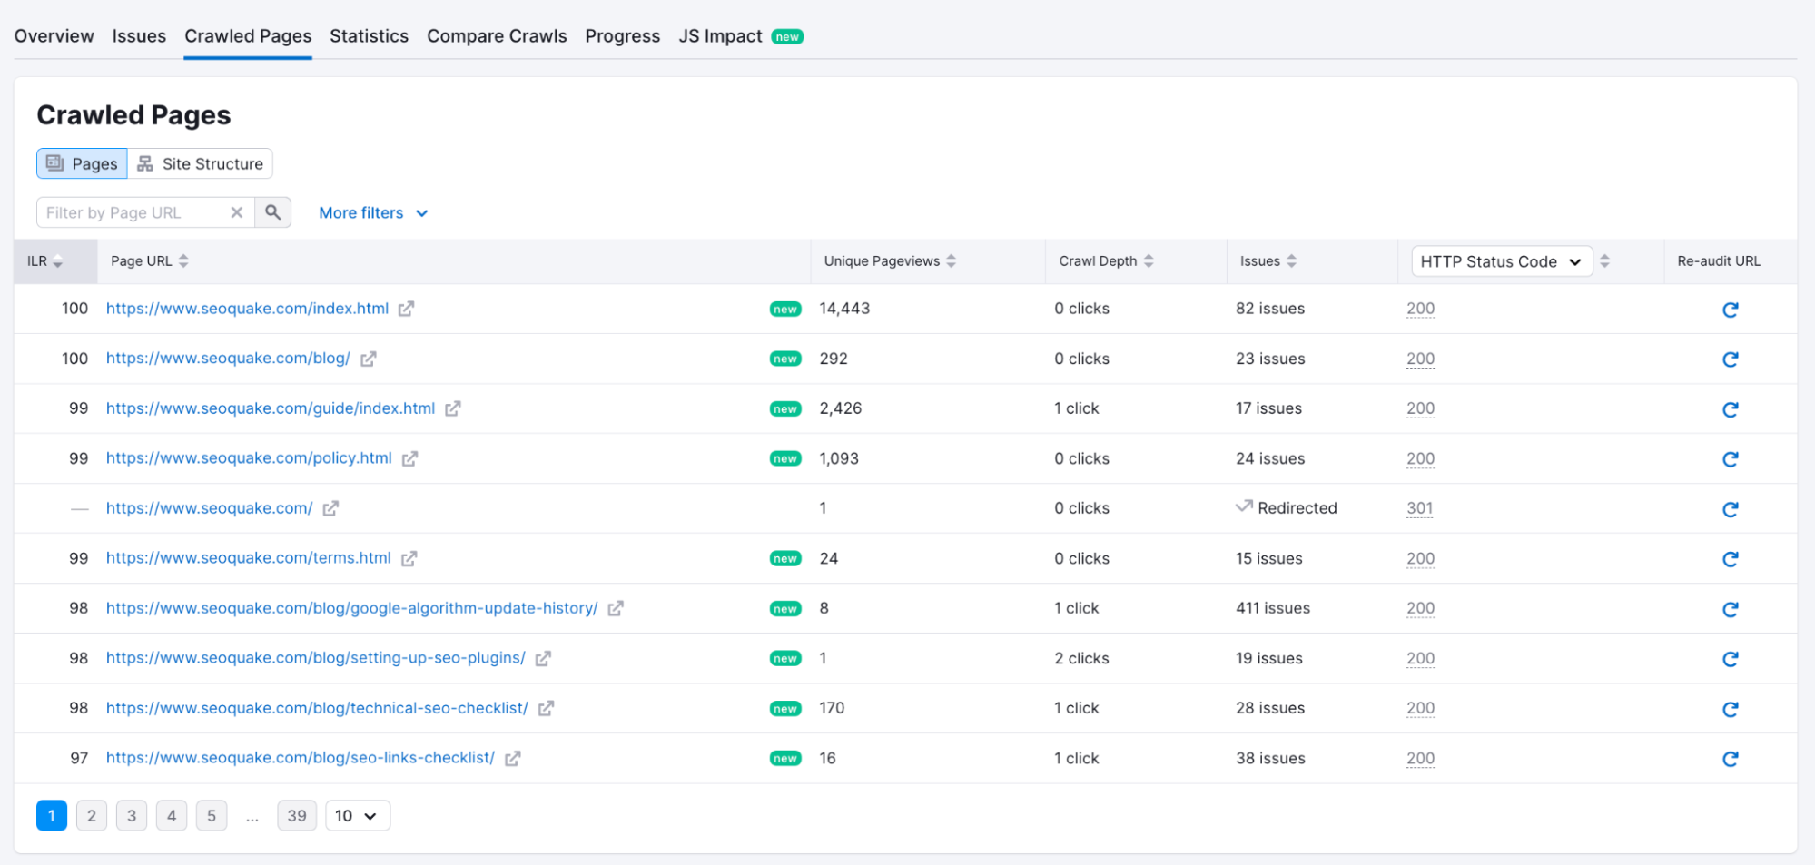This screenshot has height=865, width=1815.
Task: Open seoquake.com/blog/ link
Action: tap(228, 359)
